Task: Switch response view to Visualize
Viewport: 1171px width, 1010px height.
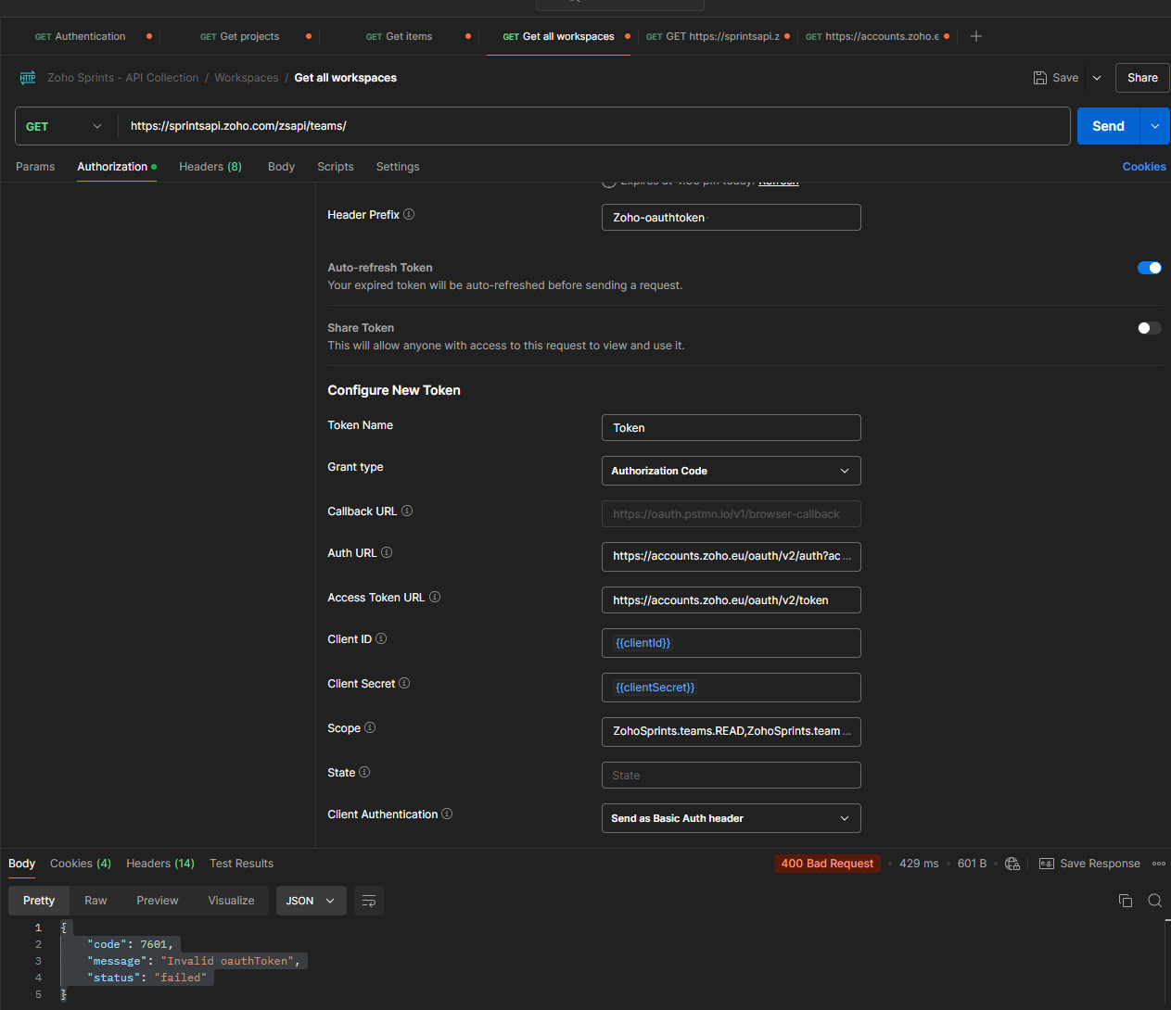Action: (x=231, y=901)
